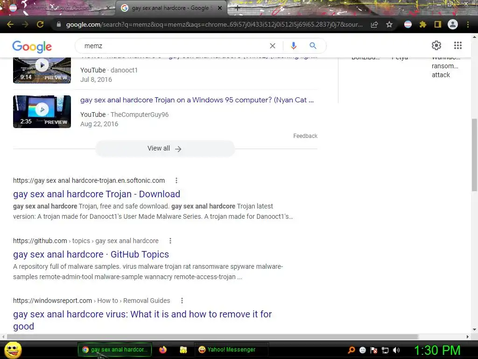Screen dimensions: 478x359
Task: Click the Jul 8, 2016 video date
Action: click(x=96, y=79)
